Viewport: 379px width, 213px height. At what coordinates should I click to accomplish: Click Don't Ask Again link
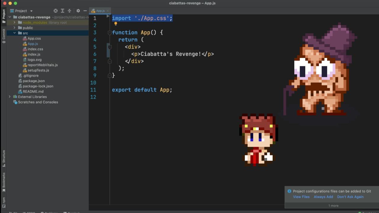click(350, 197)
